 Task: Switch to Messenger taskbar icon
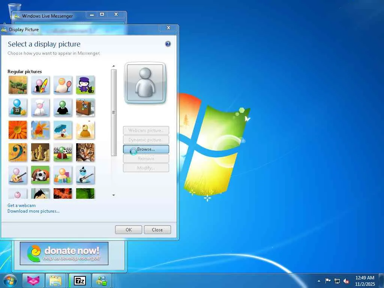click(x=102, y=280)
